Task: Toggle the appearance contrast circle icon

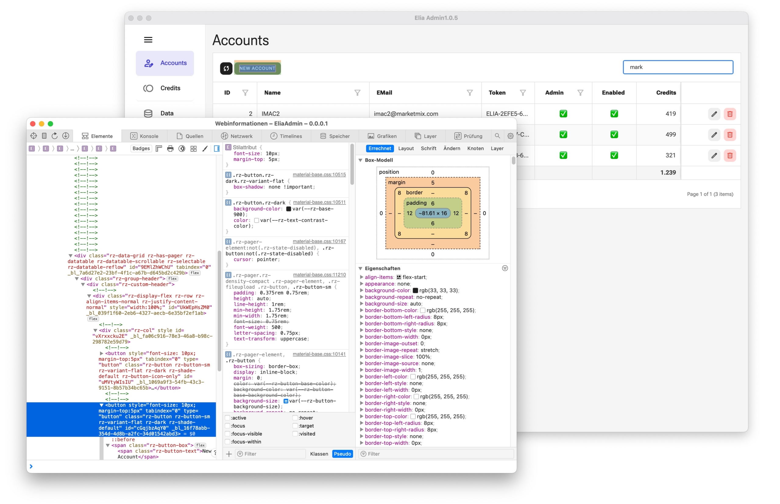Action: coord(182,149)
